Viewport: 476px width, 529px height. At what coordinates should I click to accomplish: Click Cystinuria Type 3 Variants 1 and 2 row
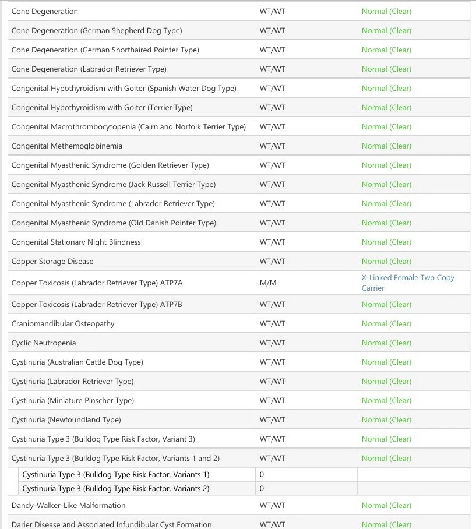[239, 458]
